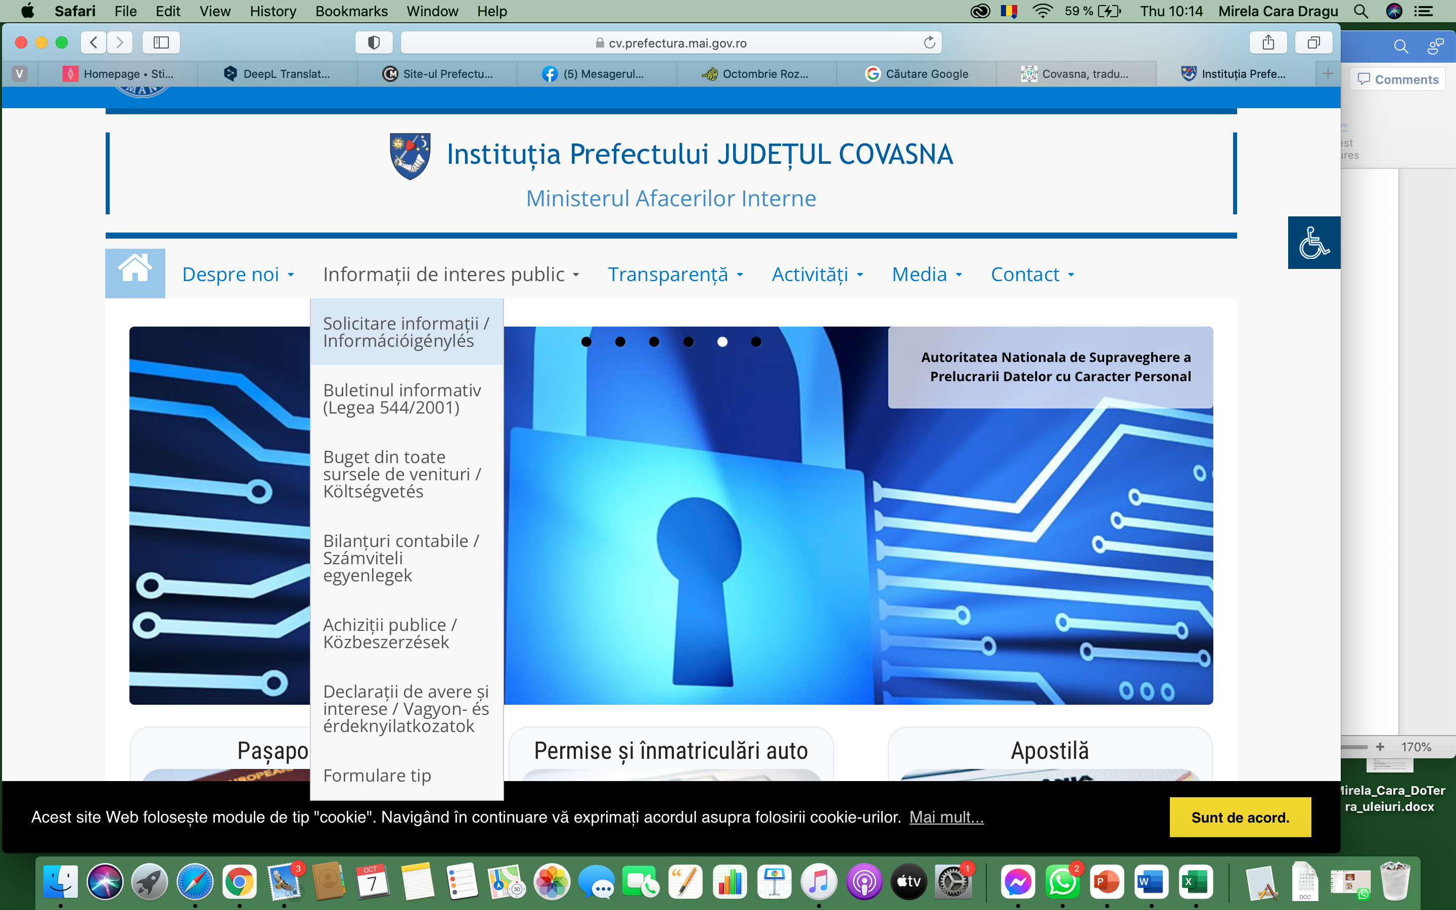The image size is (1456, 910).
Task: Select the second carousel slide dot
Action: (620, 342)
